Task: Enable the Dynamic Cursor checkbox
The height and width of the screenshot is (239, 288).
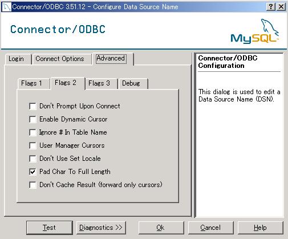Action: [x=33, y=119]
